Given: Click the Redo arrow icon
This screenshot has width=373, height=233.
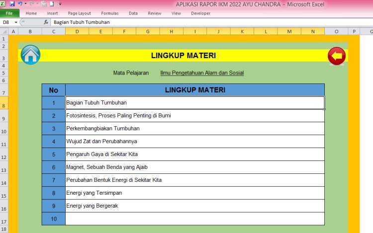Looking at the screenshot, I should click(32, 3).
